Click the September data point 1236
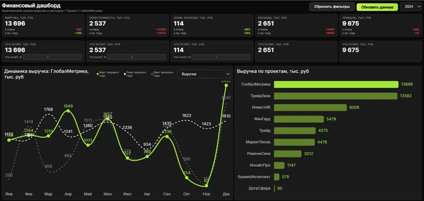 click(x=167, y=136)
